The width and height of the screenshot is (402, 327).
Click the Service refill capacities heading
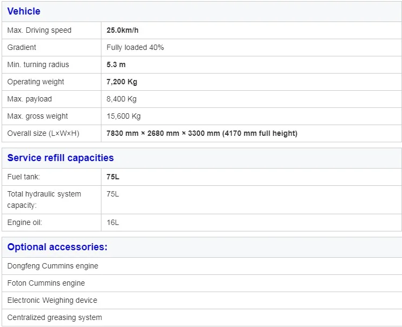pyautogui.click(x=61, y=158)
